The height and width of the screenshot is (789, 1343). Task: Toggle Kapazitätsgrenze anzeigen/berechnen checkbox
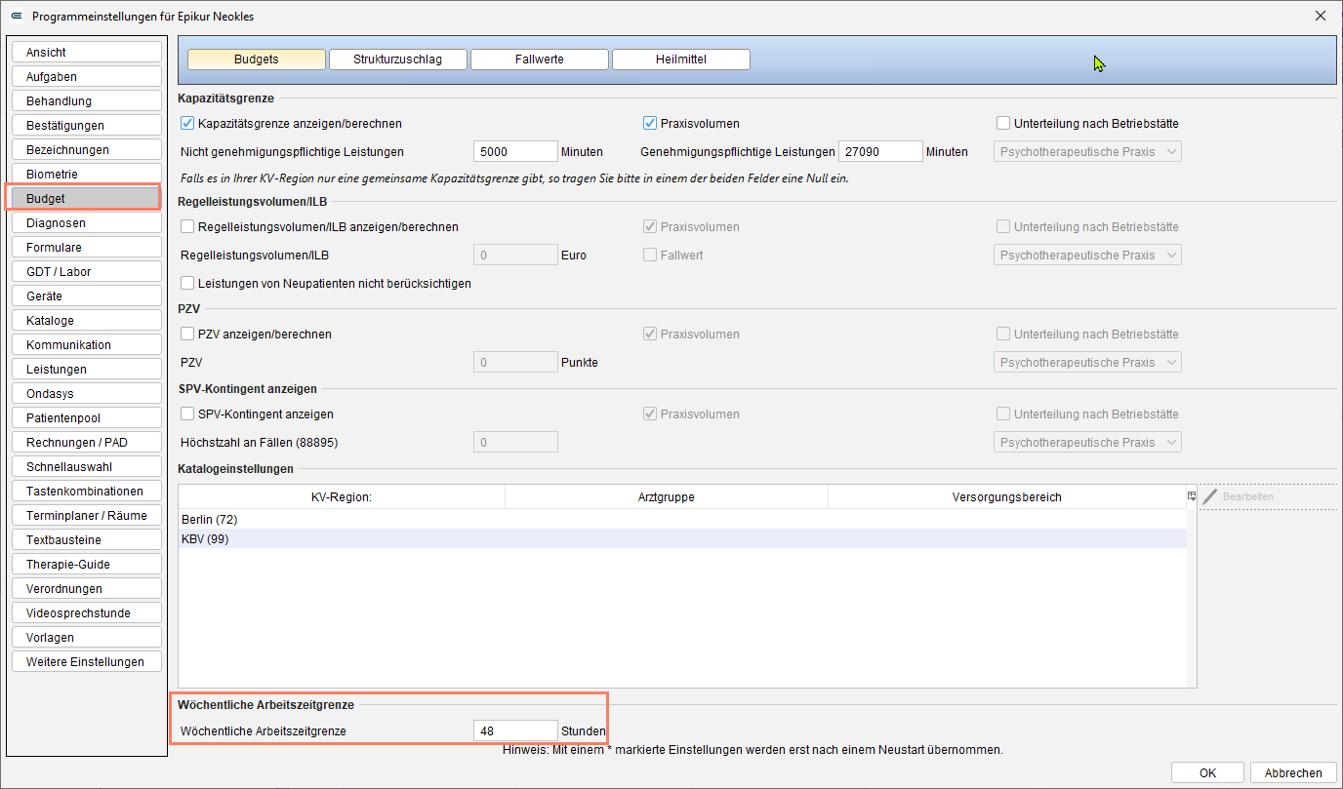point(188,124)
